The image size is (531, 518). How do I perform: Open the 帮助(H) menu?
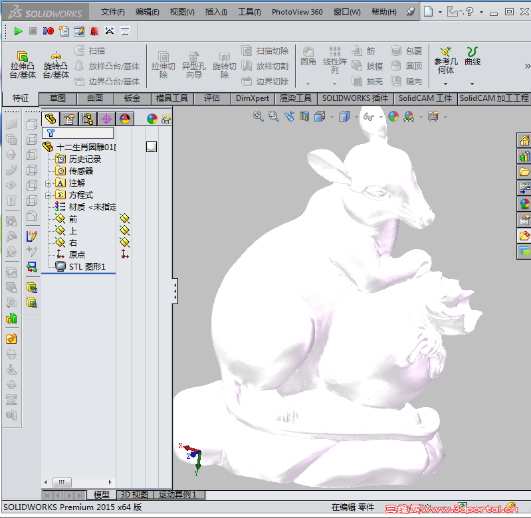click(384, 12)
